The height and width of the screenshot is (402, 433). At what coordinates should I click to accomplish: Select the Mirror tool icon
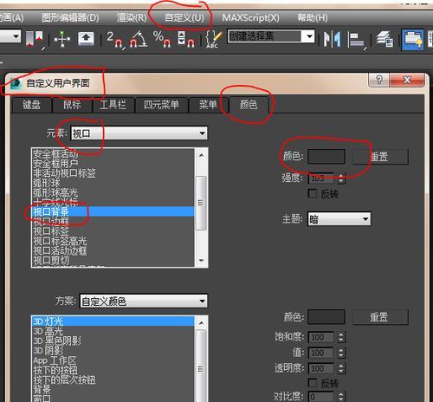click(x=332, y=39)
